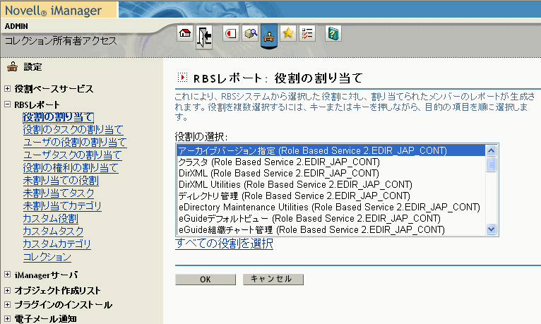The image size is (541, 324).
Task: Open カスタム役割 link
Action: point(50,219)
